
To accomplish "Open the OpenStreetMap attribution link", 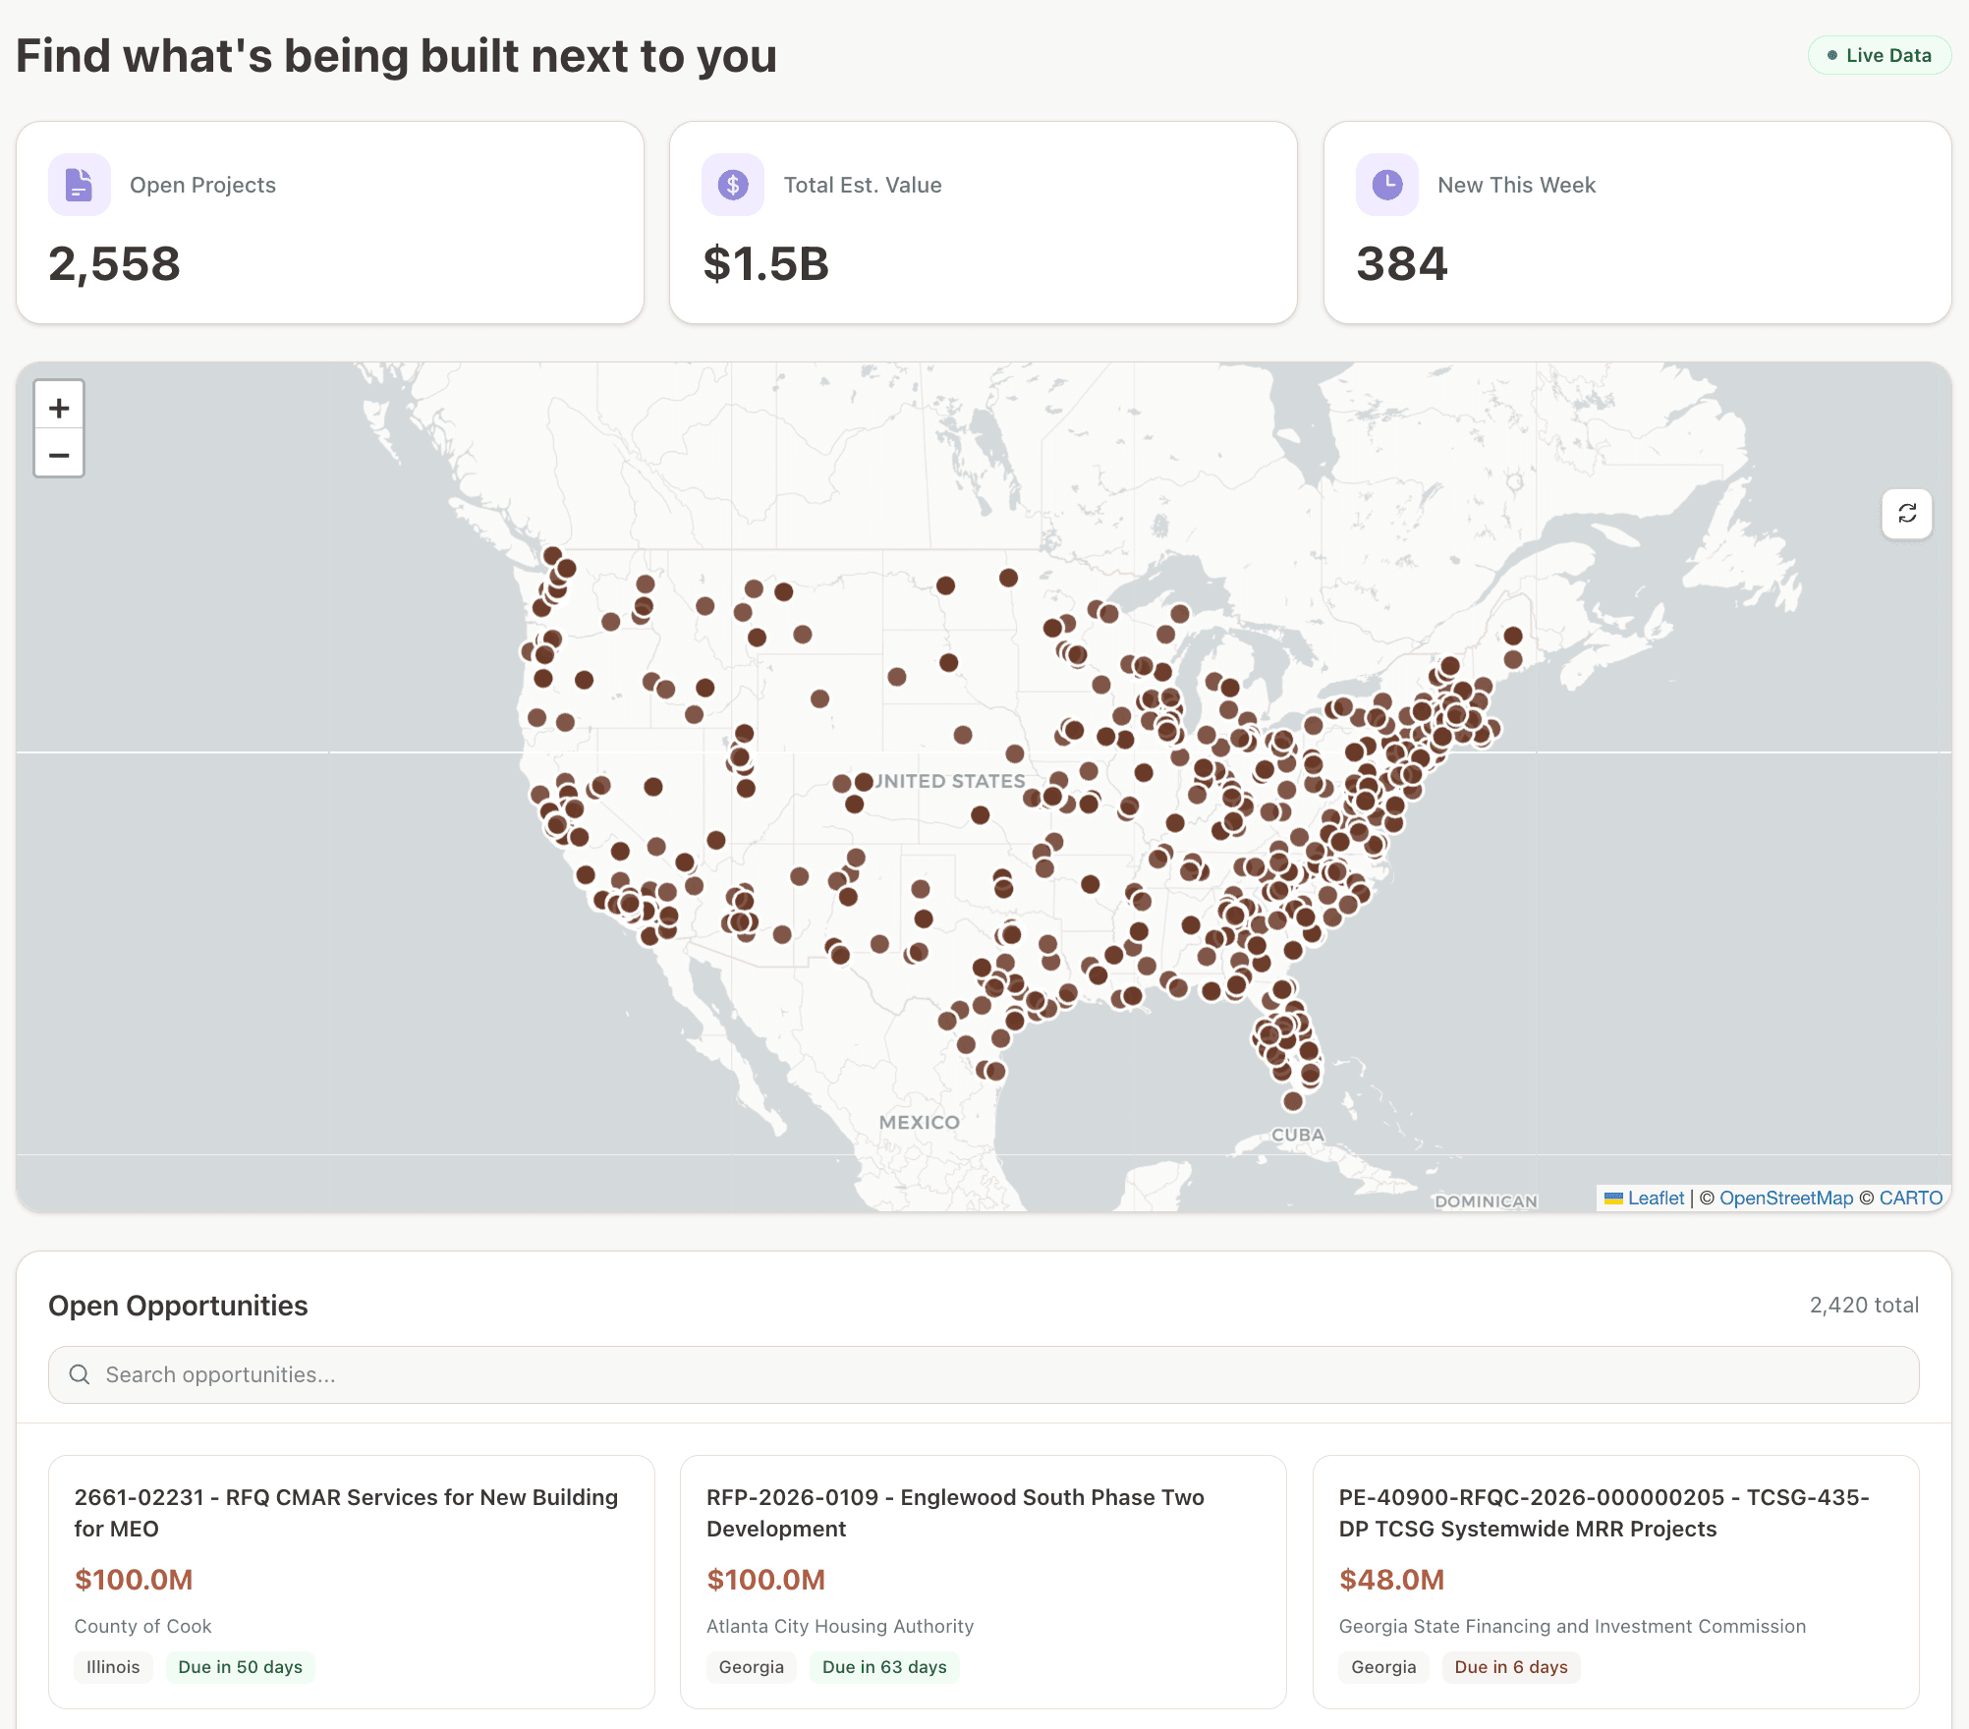I will click(1785, 1198).
